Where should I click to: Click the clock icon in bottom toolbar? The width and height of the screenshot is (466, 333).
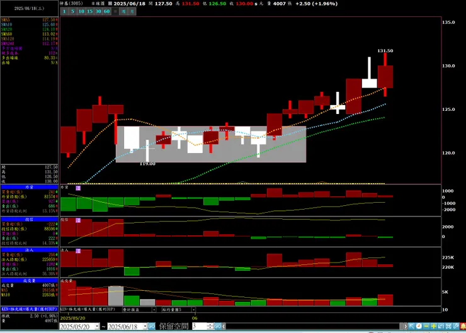(419, 326)
